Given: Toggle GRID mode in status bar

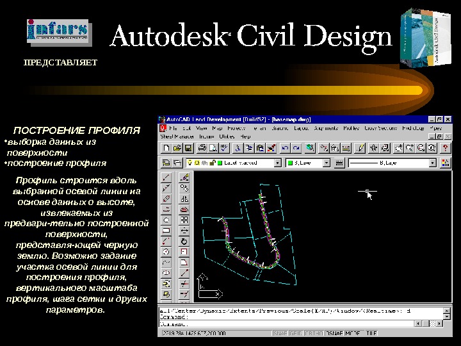Looking at the screenshot, I should [x=296, y=333].
